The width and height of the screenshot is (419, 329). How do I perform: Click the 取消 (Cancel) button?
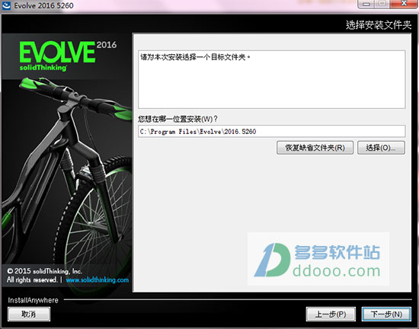click(x=29, y=314)
